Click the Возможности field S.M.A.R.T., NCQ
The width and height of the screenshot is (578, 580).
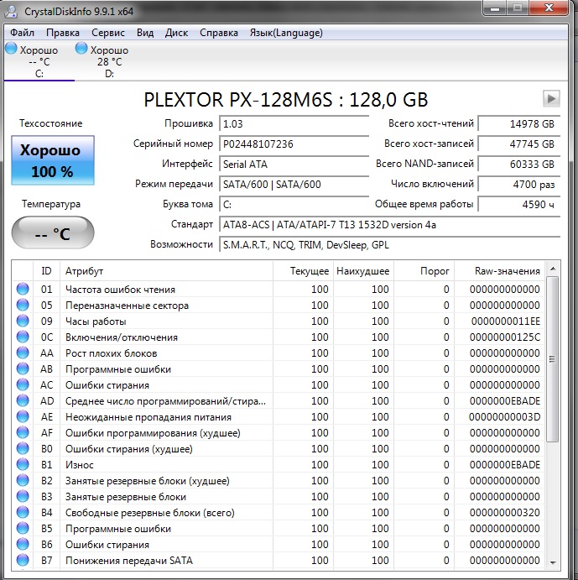tap(389, 245)
